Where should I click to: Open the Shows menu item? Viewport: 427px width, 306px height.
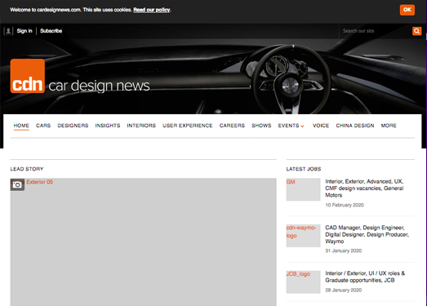[261, 126]
